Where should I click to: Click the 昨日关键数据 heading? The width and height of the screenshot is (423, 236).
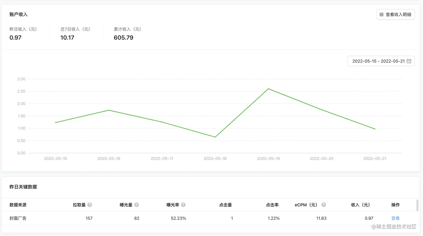(23, 187)
